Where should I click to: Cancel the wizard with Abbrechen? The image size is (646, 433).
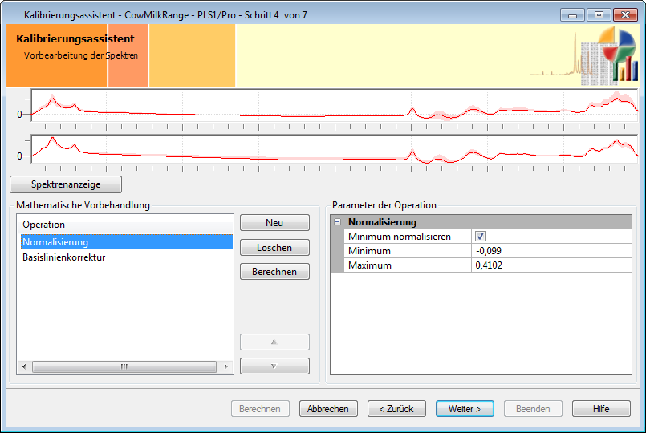pyautogui.click(x=328, y=409)
